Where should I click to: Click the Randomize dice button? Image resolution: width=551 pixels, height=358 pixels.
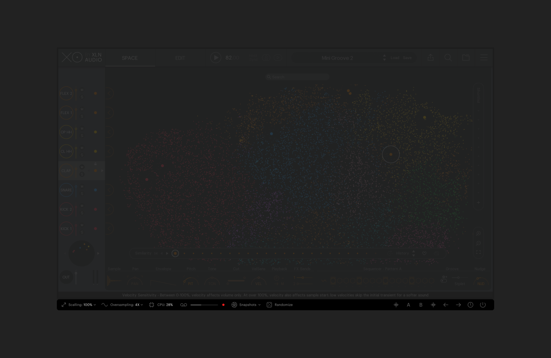pos(269,305)
